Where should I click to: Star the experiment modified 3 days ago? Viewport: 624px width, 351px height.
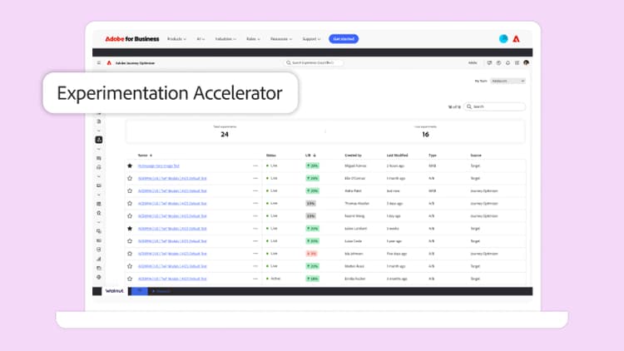click(x=130, y=203)
